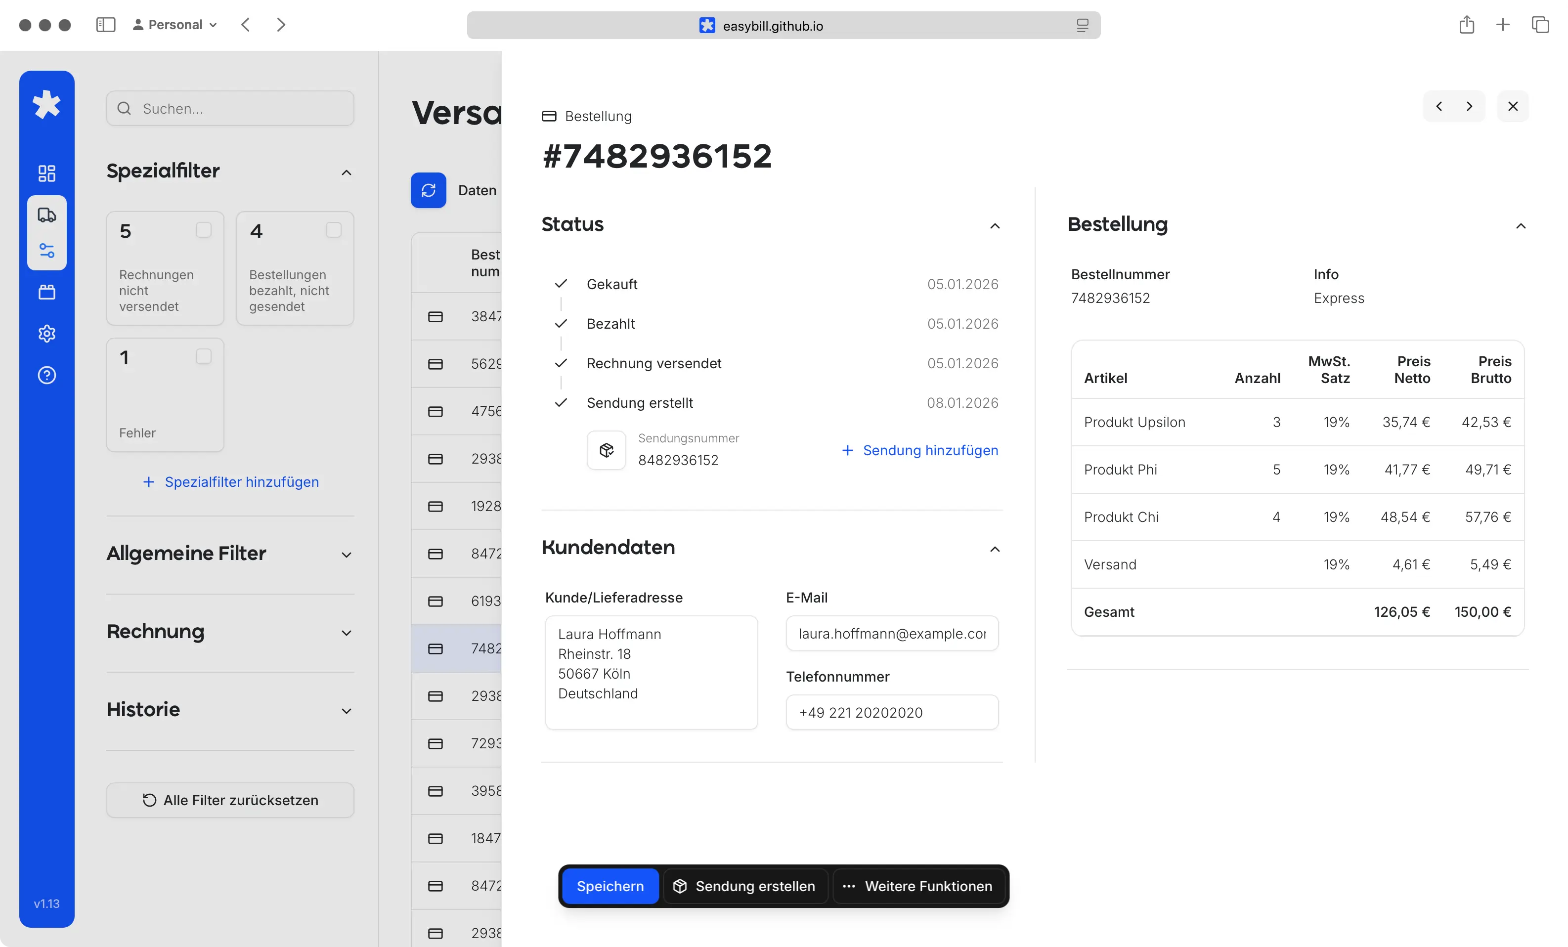
Task: Enable 'Bestellungen bezahlt, nicht gesendet' checkbox
Action: click(x=334, y=230)
